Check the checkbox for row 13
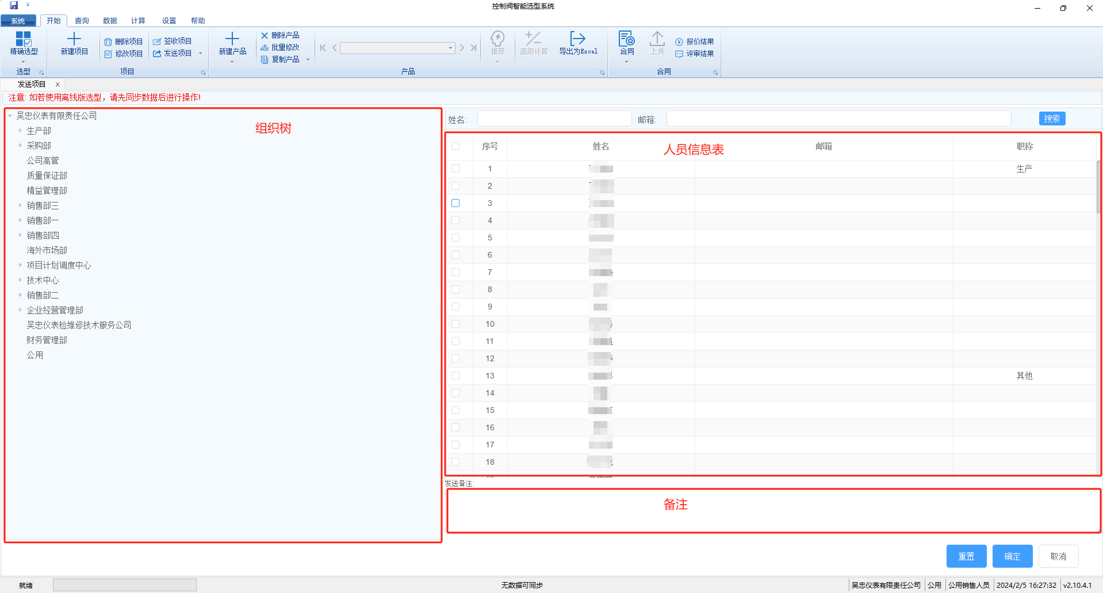The width and height of the screenshot is (1103, 593). pos(455,376)
